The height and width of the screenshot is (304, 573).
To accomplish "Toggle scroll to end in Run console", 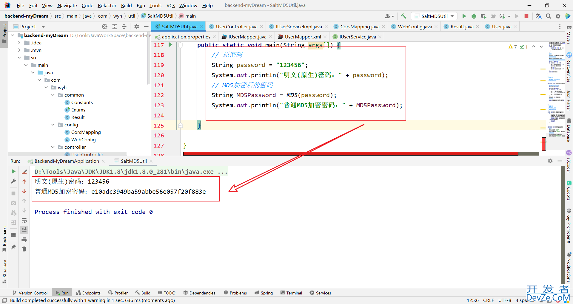I will tap(24, 230).
